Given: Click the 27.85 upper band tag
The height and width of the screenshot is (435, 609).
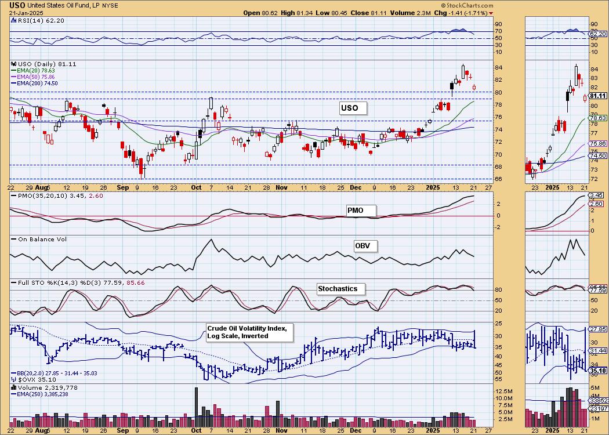Looking at the screenshot, I should [x=598, y=329].
